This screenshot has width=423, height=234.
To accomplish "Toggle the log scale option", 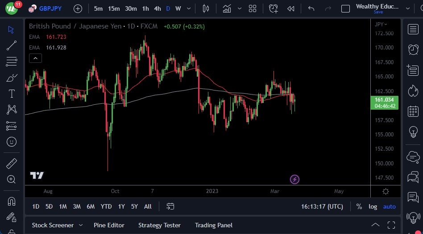I will pos(373,206).
